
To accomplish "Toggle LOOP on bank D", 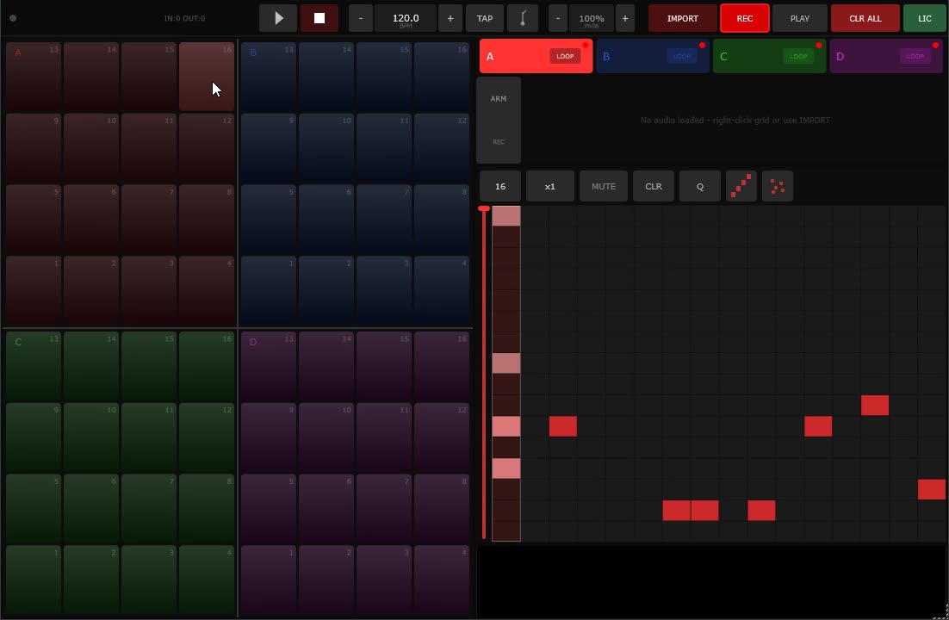I will [915, 56].
